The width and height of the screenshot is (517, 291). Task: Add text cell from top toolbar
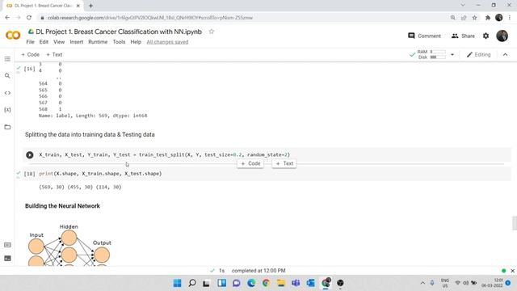pyautogui.click(x=54, y=54)
